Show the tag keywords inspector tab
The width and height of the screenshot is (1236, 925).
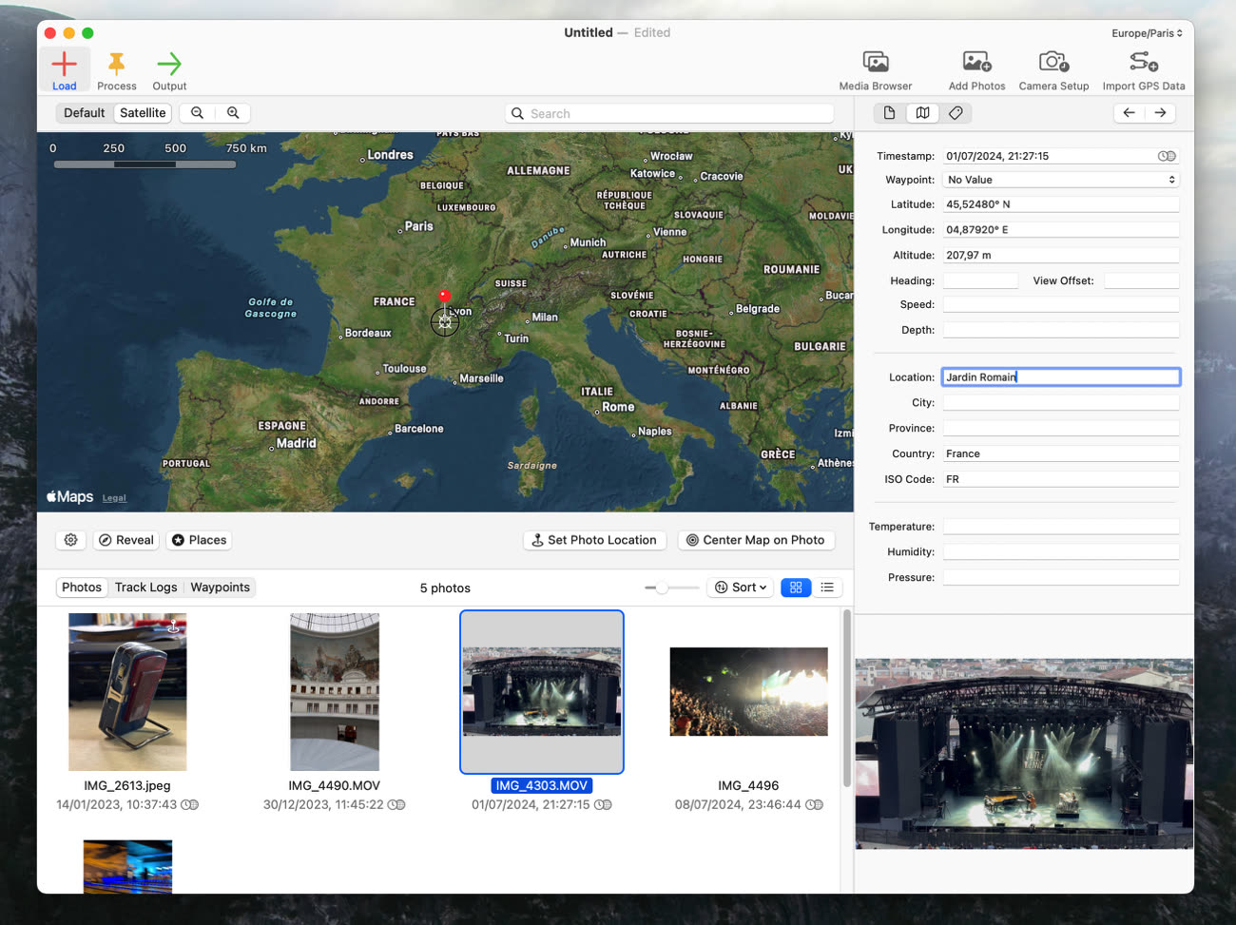(956, 112)
